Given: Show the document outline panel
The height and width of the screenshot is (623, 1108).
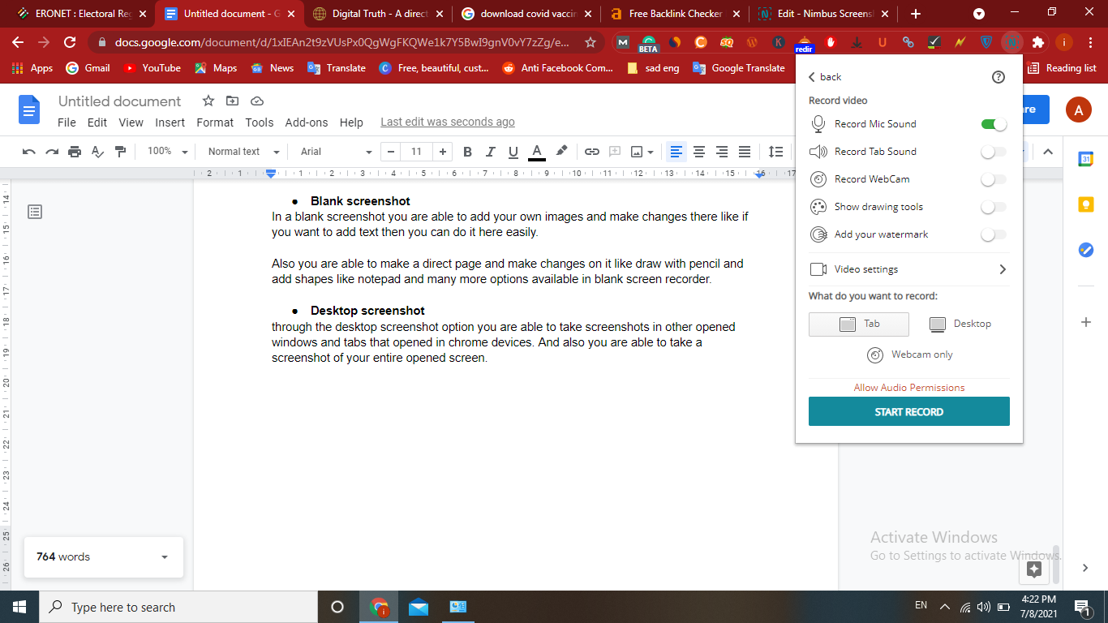Looking at the screenshot, I should click(35, 212).
